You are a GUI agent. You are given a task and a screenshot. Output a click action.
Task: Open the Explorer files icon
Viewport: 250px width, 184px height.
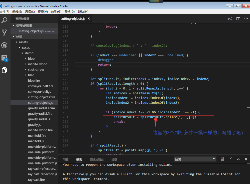click(x=4, y=70)
